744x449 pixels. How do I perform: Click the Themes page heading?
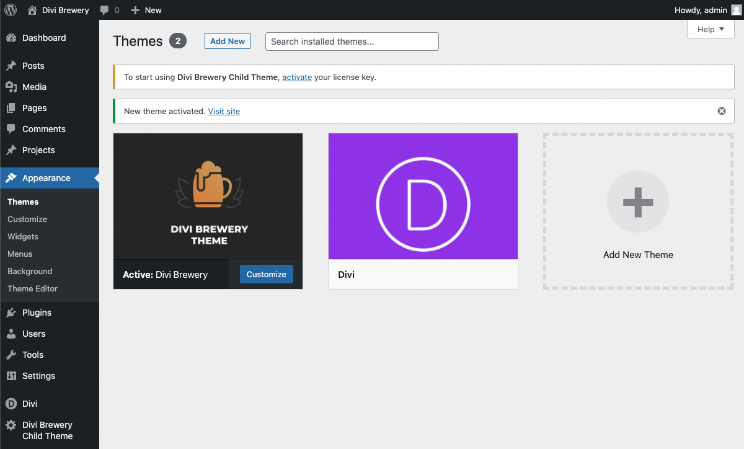tap(138, 41)
